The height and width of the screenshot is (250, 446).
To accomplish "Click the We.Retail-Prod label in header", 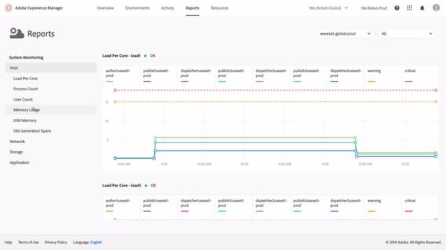I will [374, 8].
